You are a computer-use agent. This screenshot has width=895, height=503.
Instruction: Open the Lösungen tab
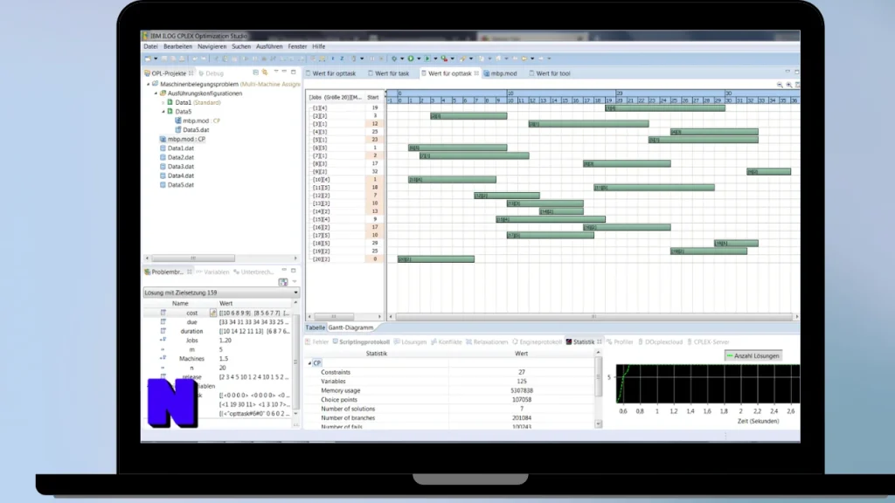tap(411, 342)
